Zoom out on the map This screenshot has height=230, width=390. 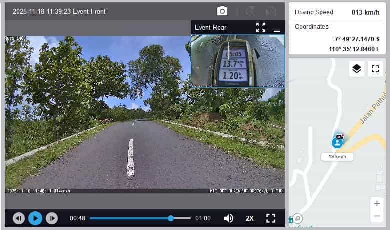pos(377,216)
